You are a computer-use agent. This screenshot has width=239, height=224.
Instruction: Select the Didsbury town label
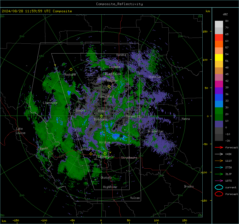click(100, 119)
